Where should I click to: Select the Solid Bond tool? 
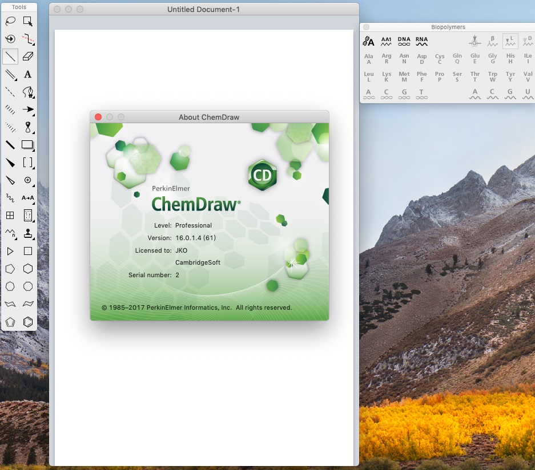[x=10, y=57]
